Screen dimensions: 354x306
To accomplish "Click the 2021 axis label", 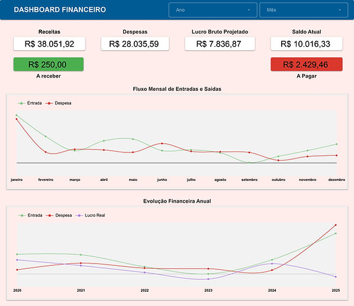I will 81,291.
